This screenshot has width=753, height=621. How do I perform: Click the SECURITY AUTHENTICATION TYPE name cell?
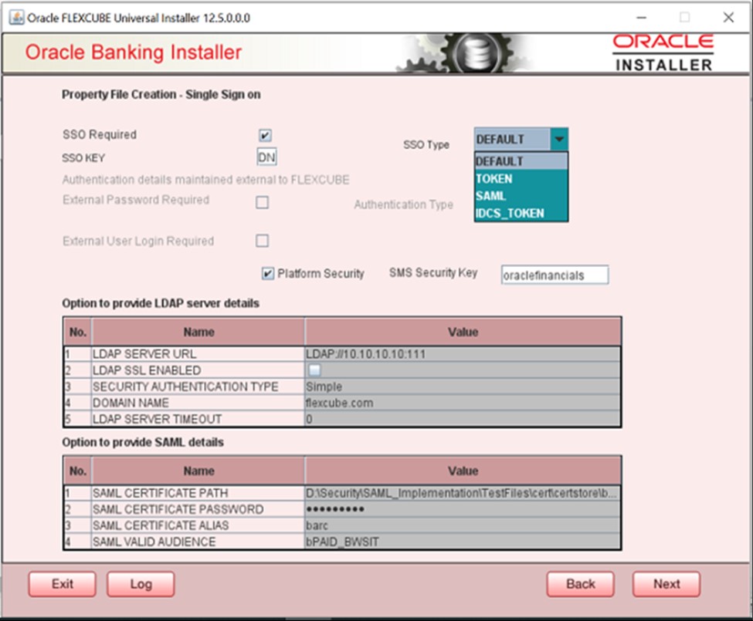point(198,386)
